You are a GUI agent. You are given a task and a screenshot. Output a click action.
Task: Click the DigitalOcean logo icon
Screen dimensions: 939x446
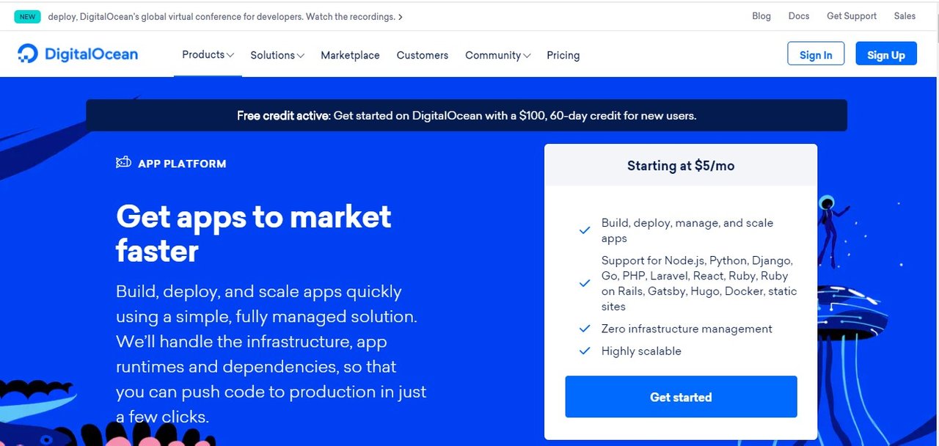(x=28, y=54)
